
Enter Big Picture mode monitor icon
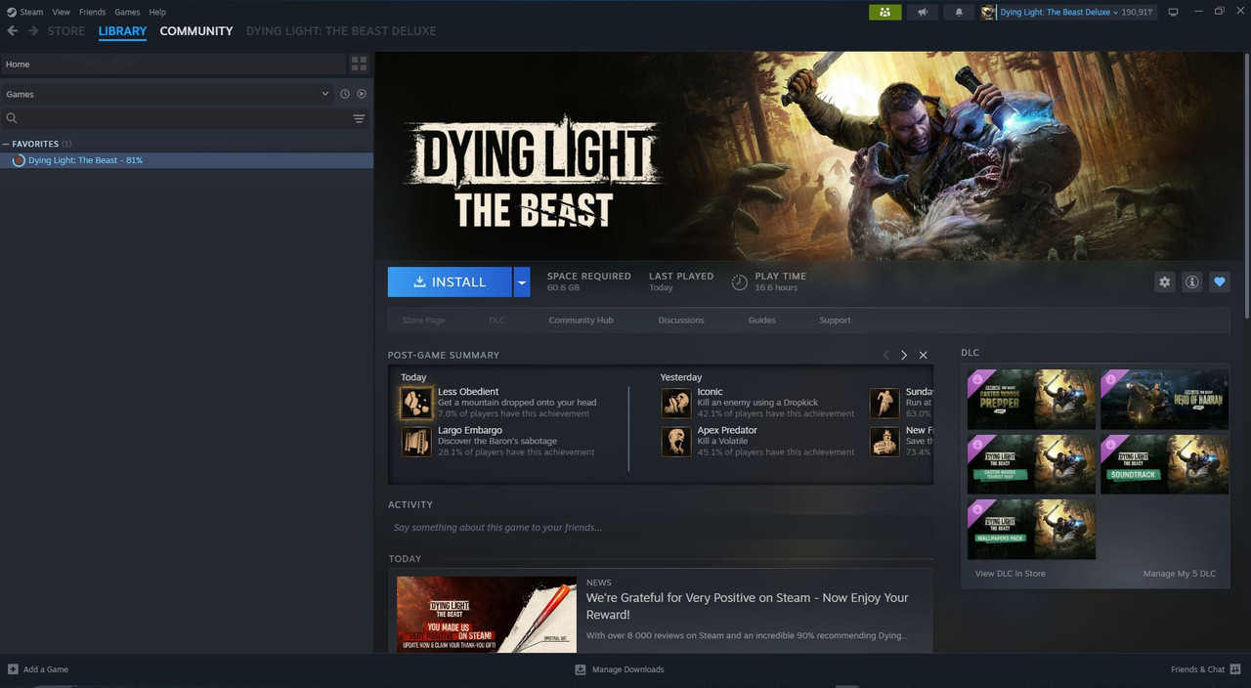[x=1174, y=12]
